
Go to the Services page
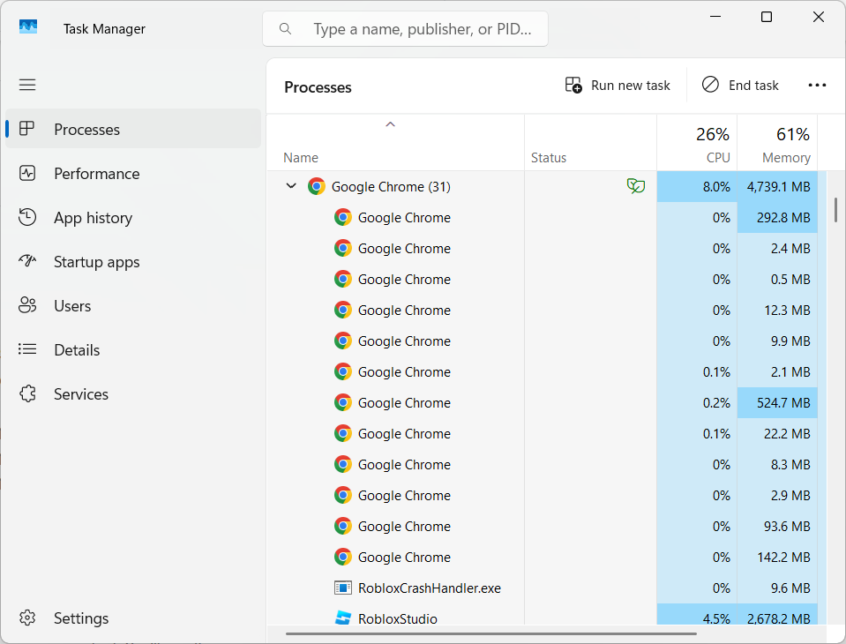[80, 394]
